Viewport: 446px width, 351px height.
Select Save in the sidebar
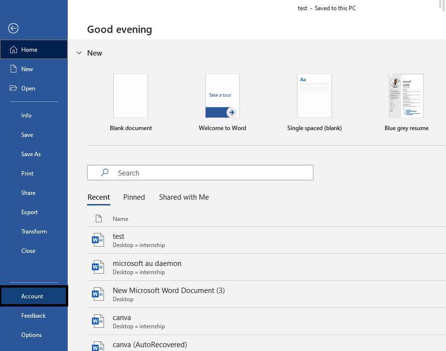(34, 135)
